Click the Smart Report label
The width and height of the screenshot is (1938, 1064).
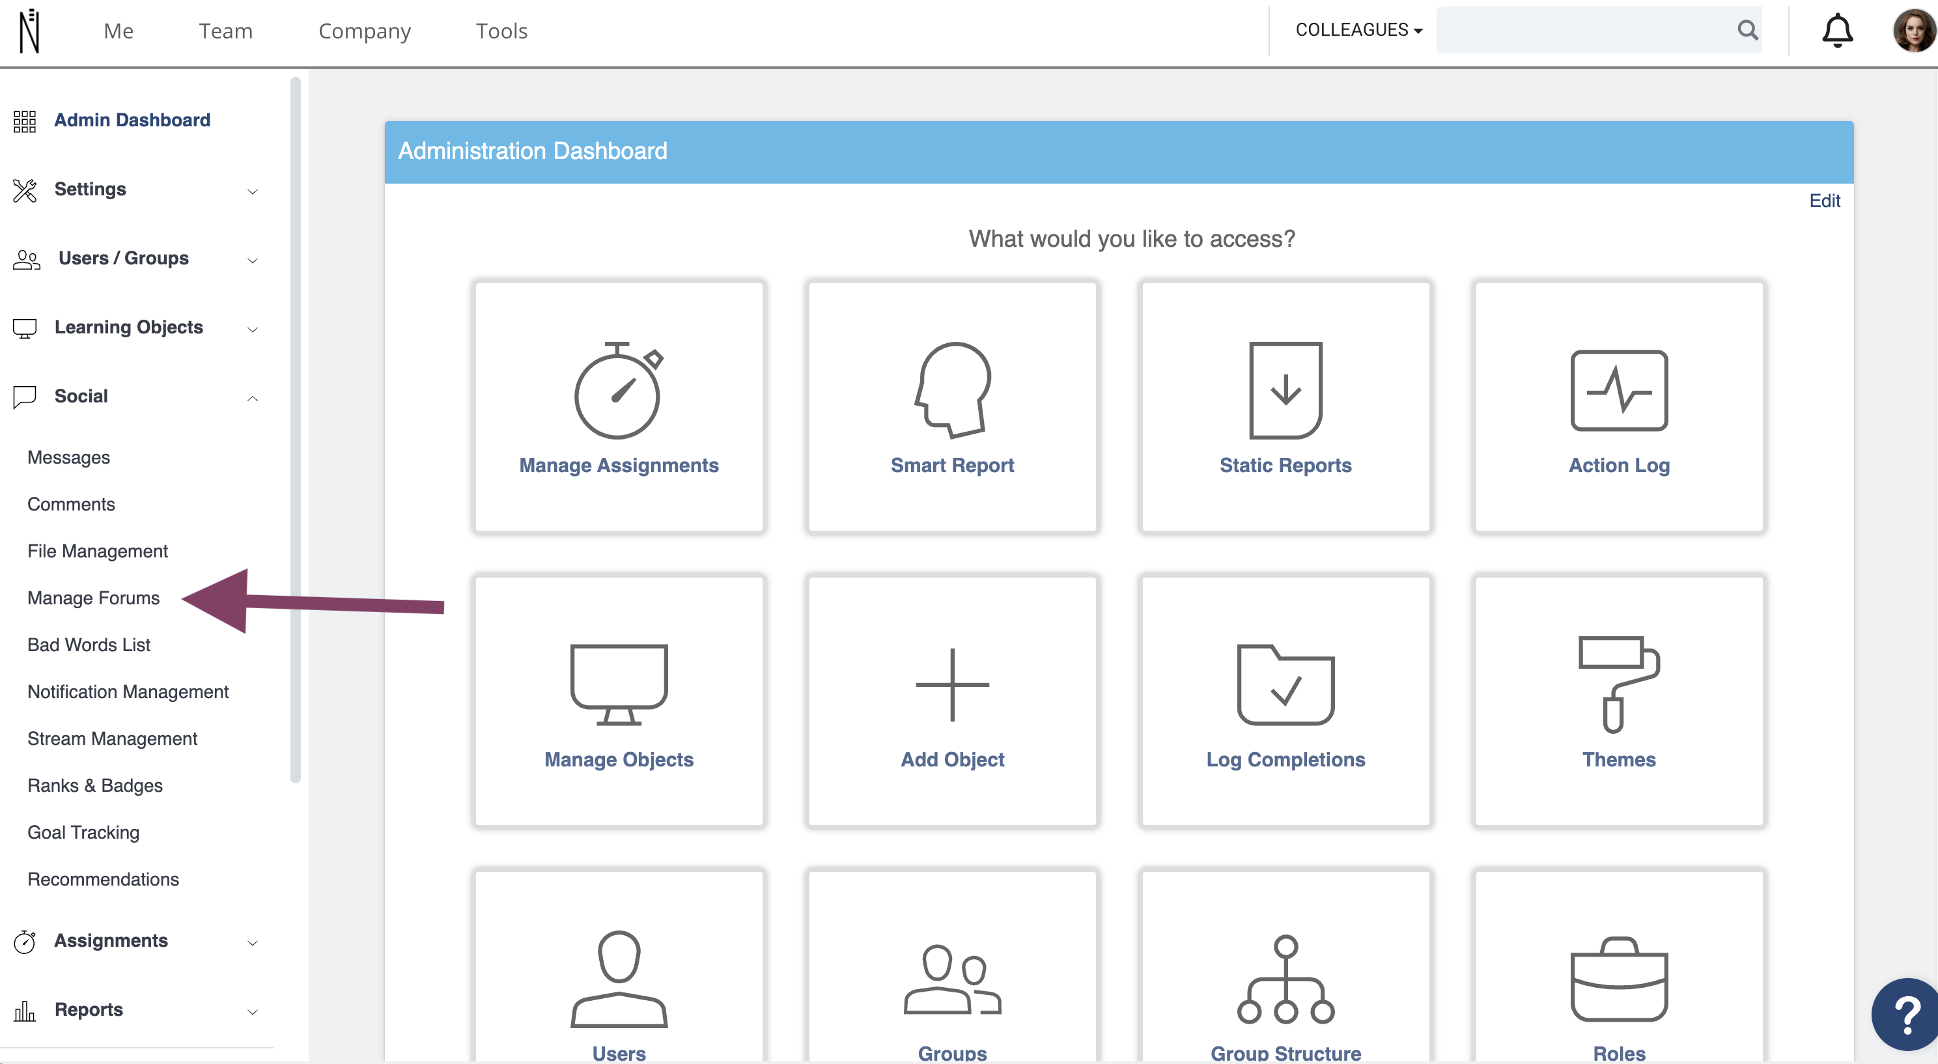click(x=953, y=465)
